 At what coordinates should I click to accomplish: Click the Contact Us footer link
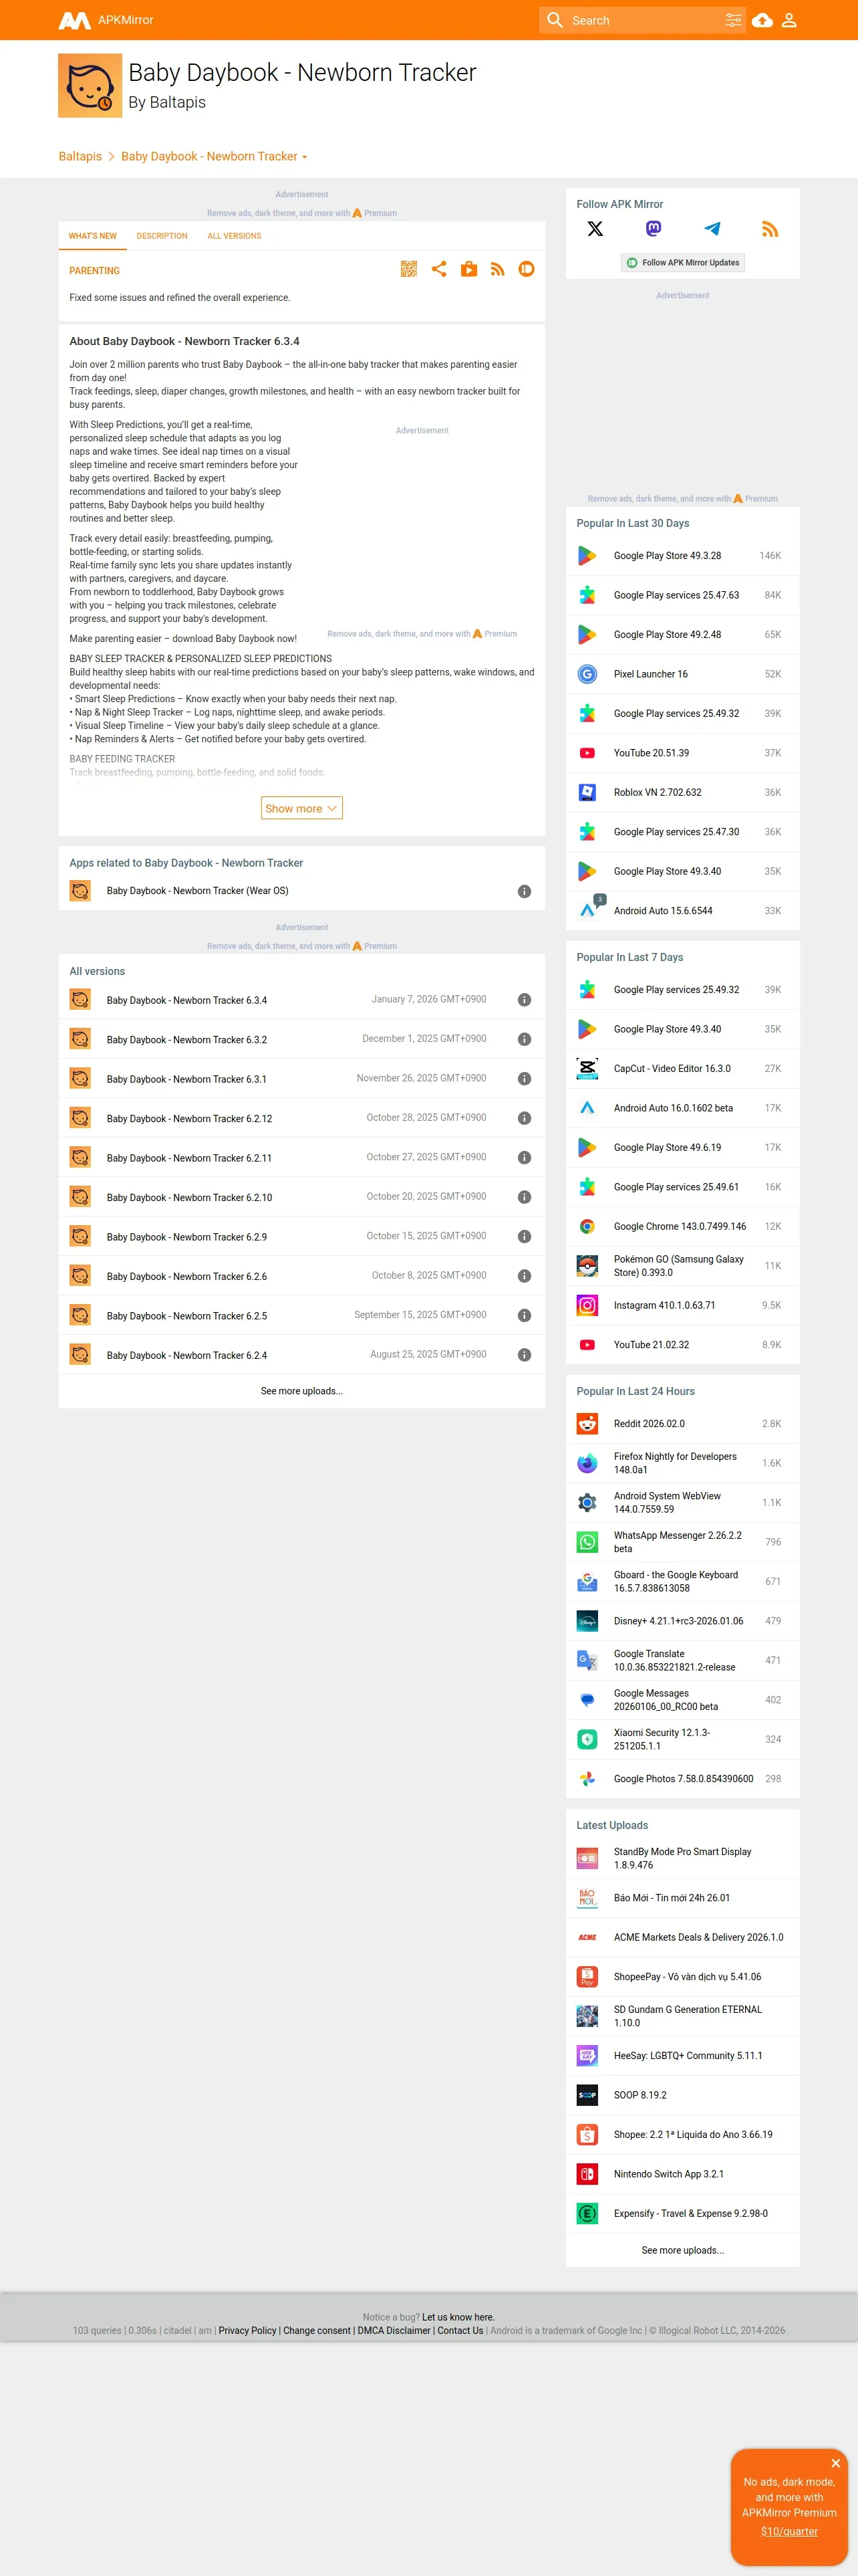click(460, 2330)
